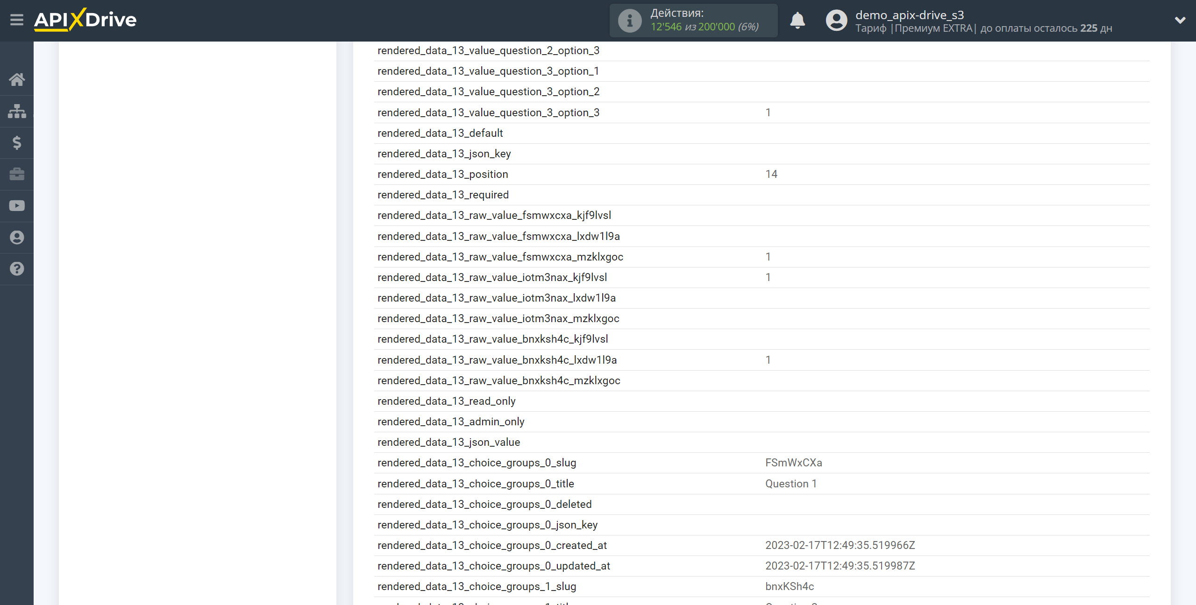Select row rendered_data_13_choice_groups_0_title
The width and height of the screenshot is (1196, 605).
pos(762,484)
